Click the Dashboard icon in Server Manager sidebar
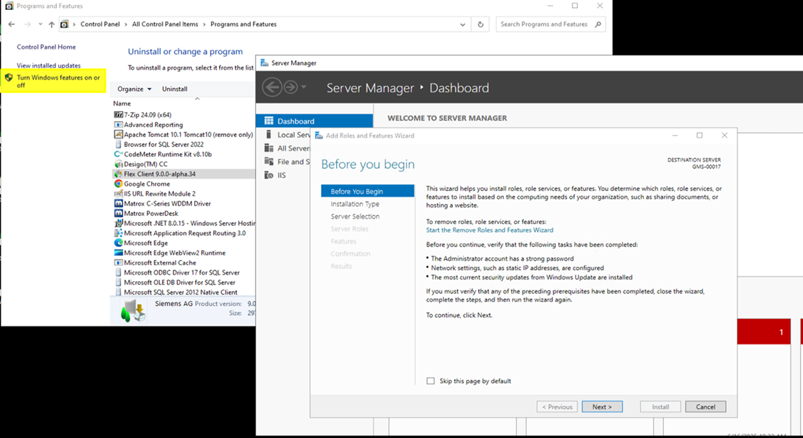Viewport: 803px width, 438px height. click(269, 121)
